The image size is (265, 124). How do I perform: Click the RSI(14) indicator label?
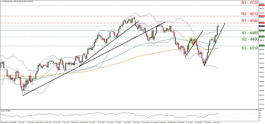[6, 111]
